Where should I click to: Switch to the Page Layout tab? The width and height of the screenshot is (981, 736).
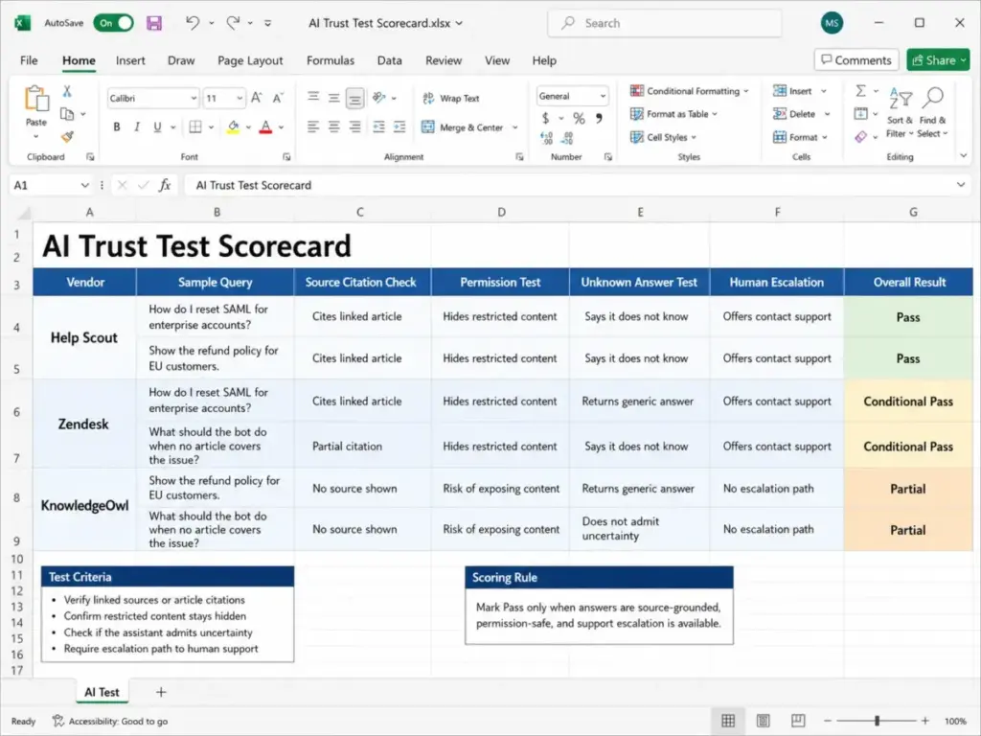[250, 60]
